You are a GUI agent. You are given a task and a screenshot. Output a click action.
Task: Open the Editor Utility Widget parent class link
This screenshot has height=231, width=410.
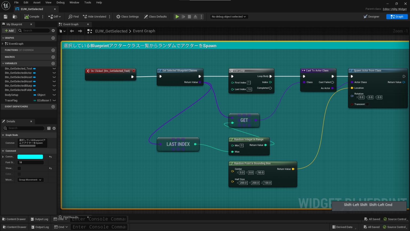[x=395, y=9]
